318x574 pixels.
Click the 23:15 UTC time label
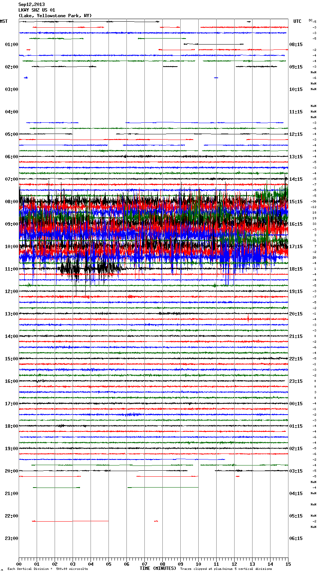(296, 381)
